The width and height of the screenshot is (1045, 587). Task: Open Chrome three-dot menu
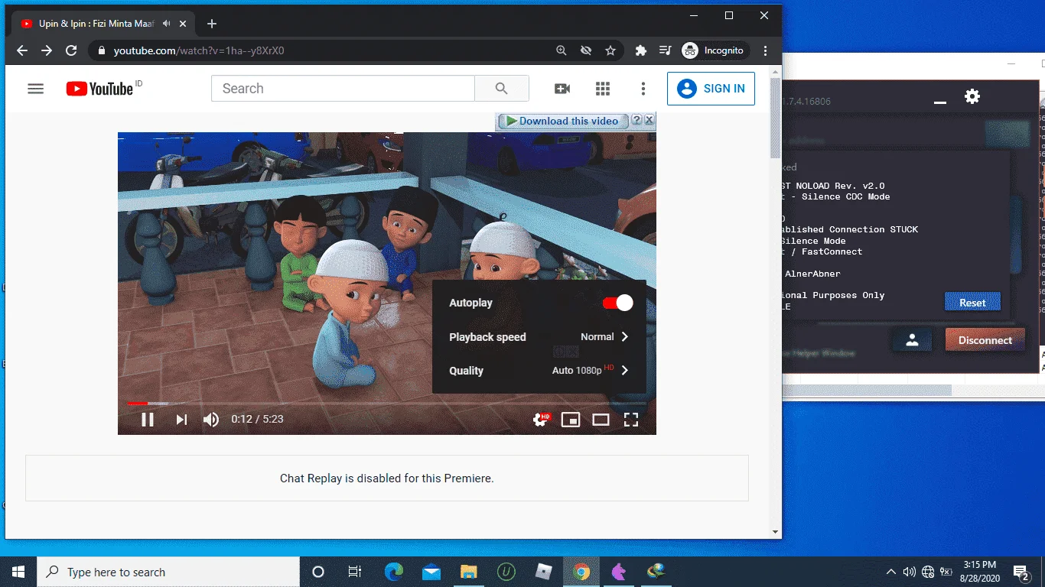(x=766, y=50)
